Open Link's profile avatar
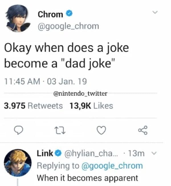The image size is (171, 186). (18, 162)
